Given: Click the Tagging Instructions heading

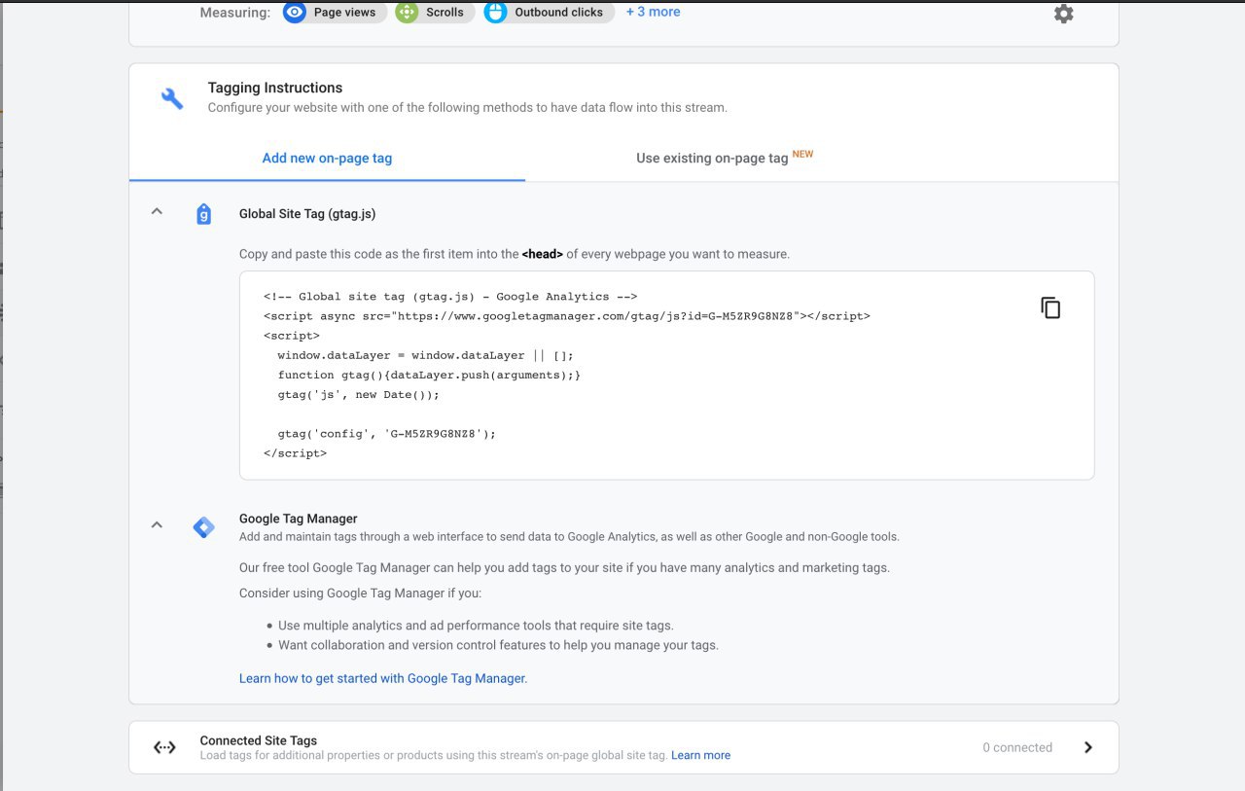Looking at the screenshot, I should click(x=275, y=88).
